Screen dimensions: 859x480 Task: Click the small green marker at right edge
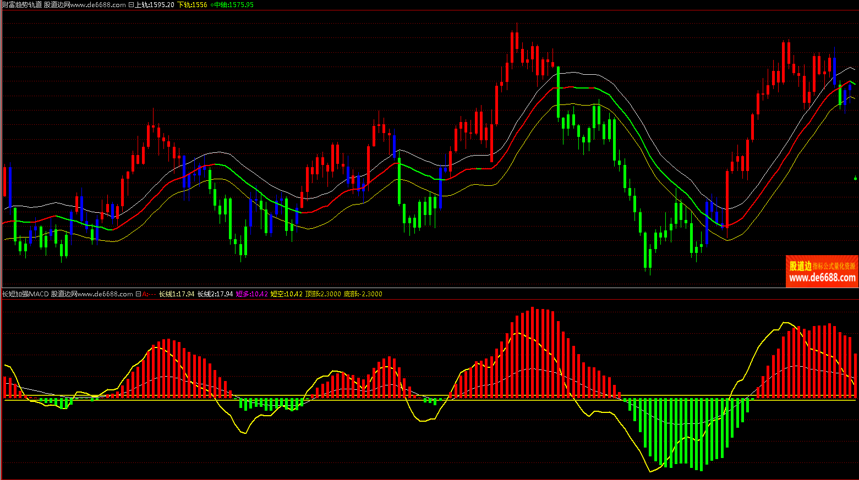[x=855, y=178]
